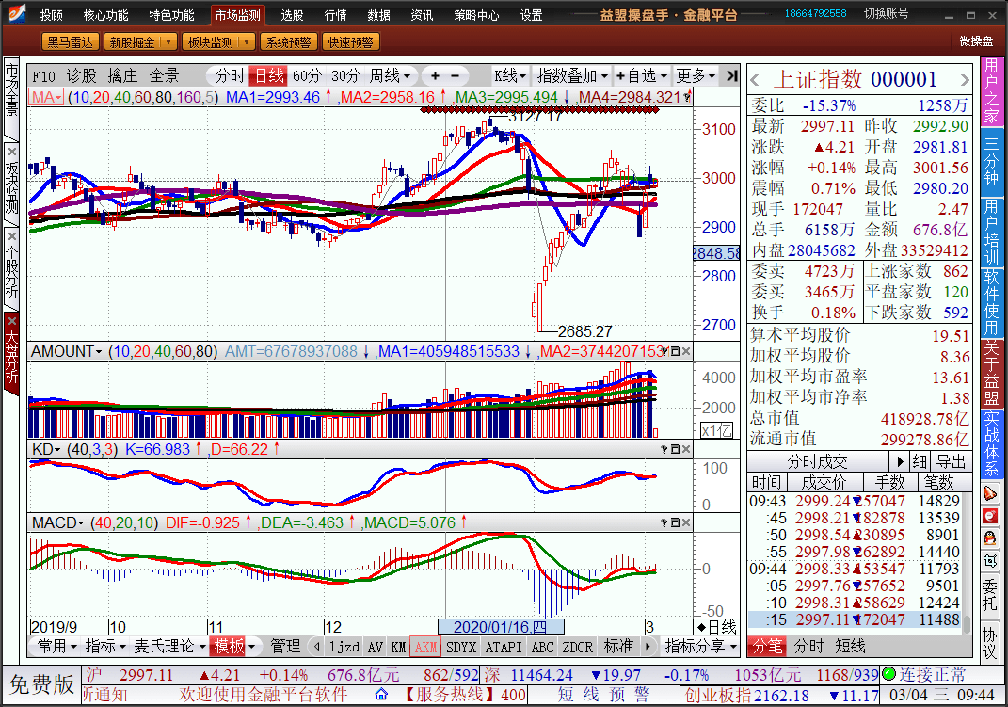Zoom in chart with plus button

coord(435,76)
